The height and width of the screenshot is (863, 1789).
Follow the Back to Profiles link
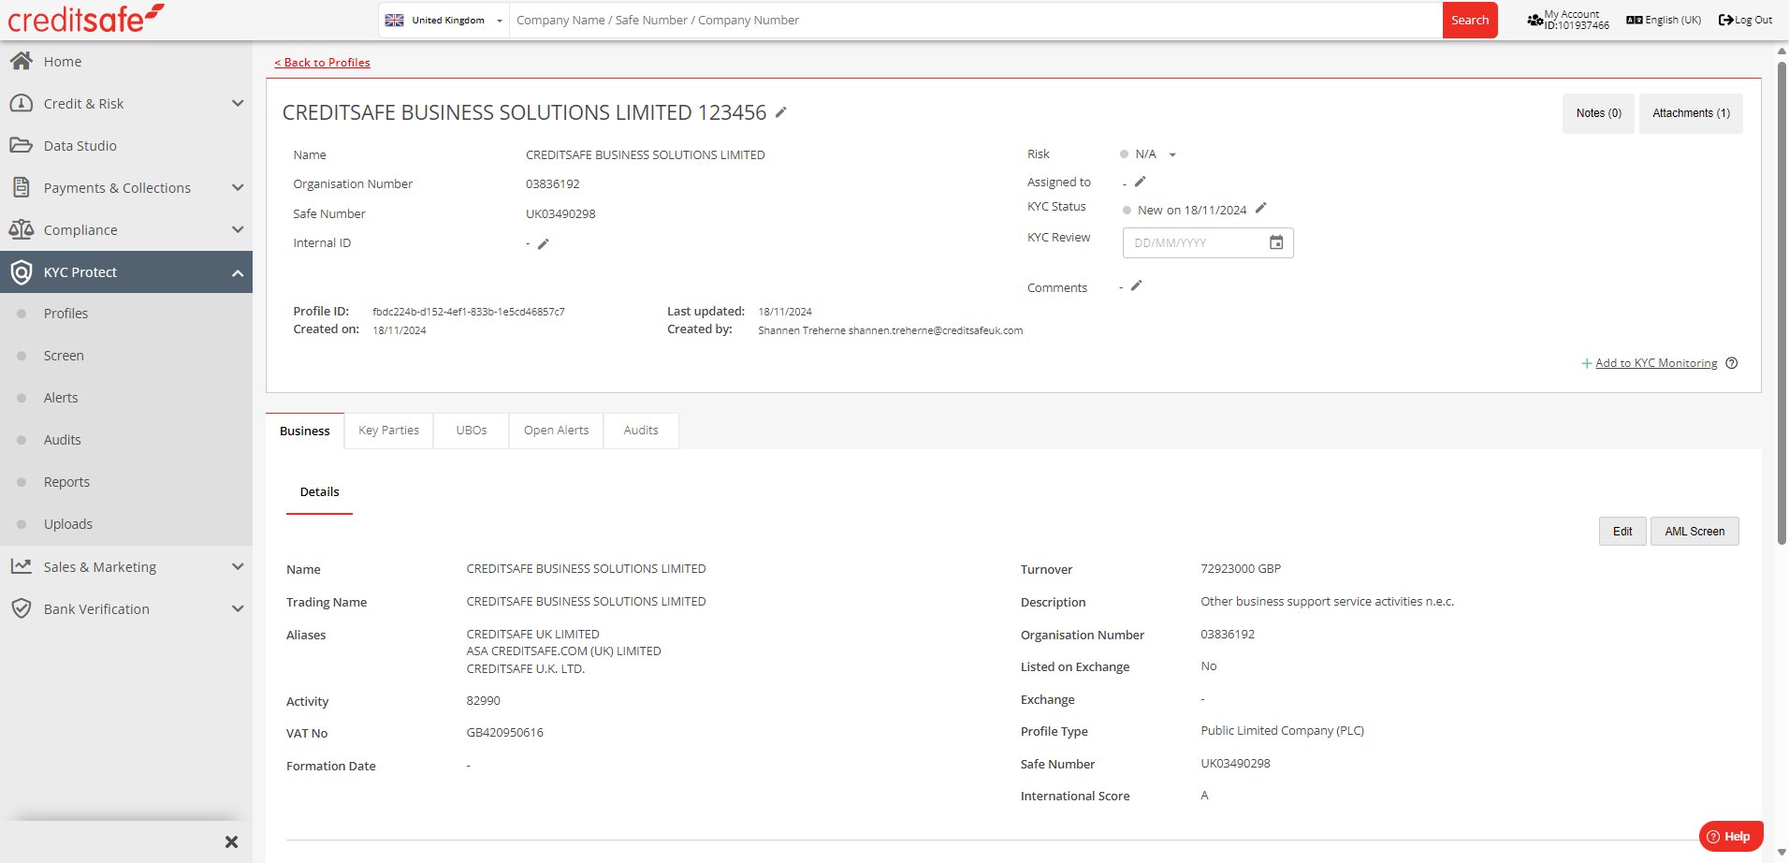pos(322,63)
